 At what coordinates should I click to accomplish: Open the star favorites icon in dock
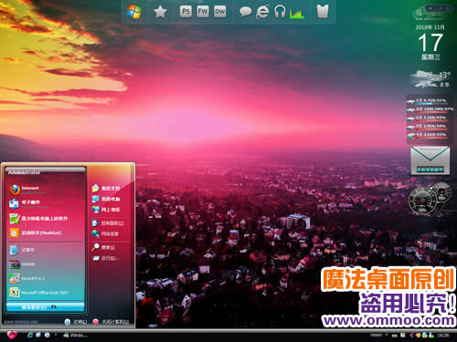point(160,12)
